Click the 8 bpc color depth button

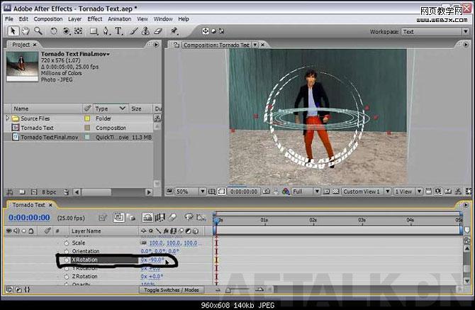click(49, 192)
